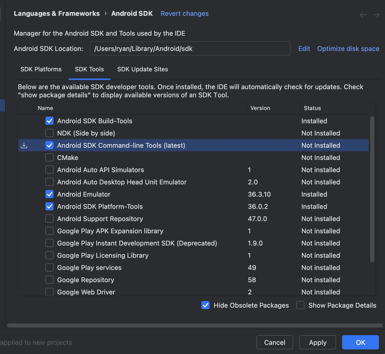Click Optimize disk space link

[x=348, y=49]
